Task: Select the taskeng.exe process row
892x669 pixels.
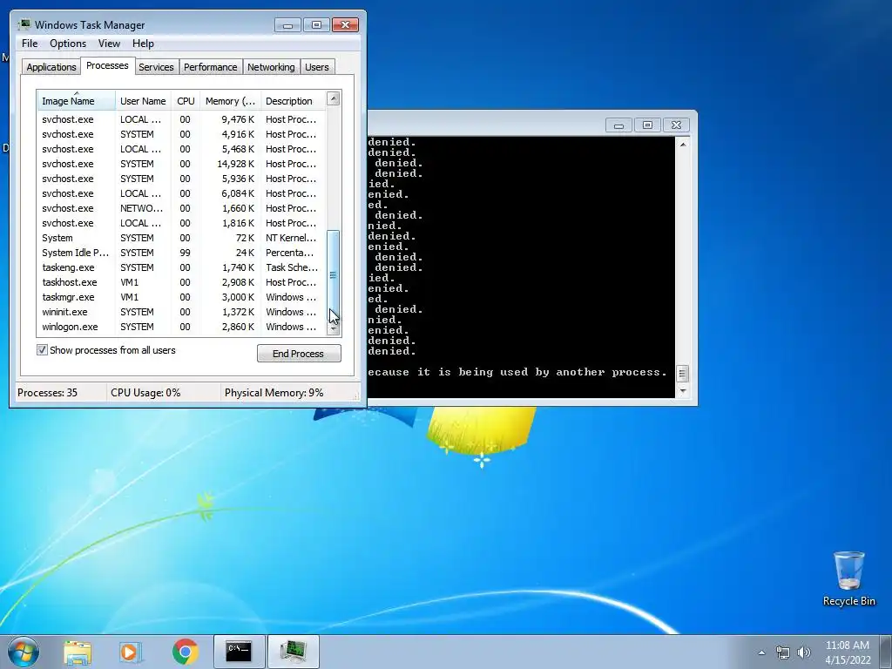Action: 181,267
